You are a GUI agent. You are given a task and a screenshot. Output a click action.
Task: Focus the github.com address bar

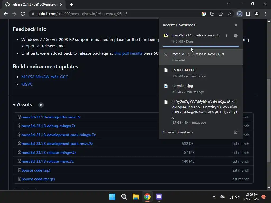tap(114, 14)
